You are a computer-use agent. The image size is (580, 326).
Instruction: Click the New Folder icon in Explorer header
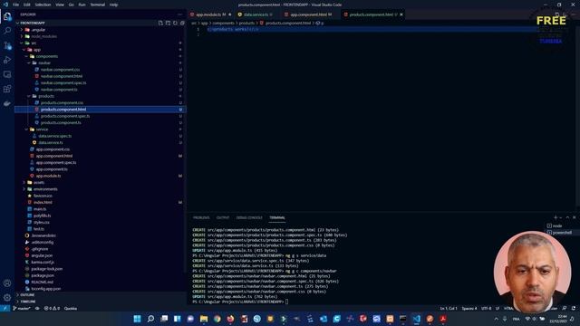click(x=168, y=23)
